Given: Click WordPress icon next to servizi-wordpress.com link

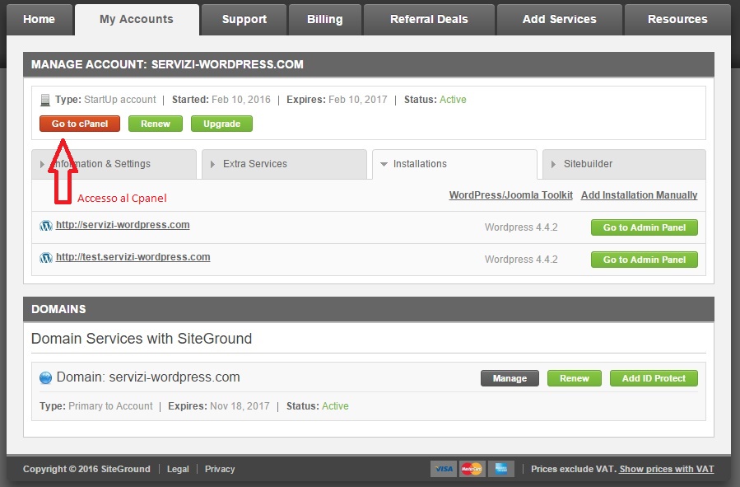Looking at the screenshot, I should pos(46,225).
